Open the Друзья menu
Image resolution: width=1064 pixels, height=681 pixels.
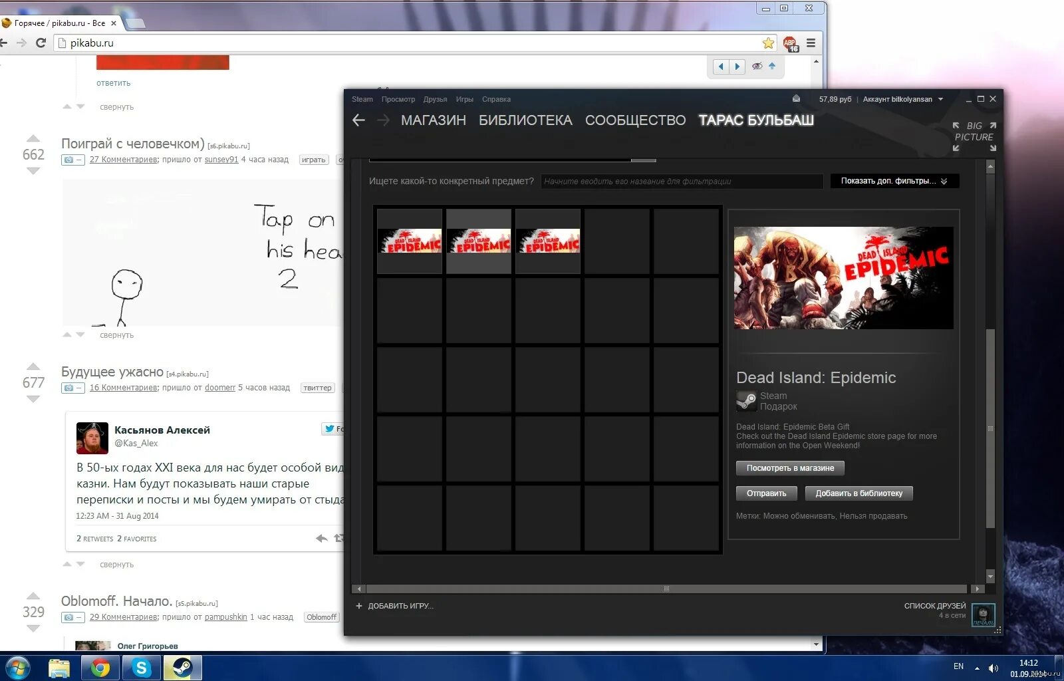click(435, 99)
